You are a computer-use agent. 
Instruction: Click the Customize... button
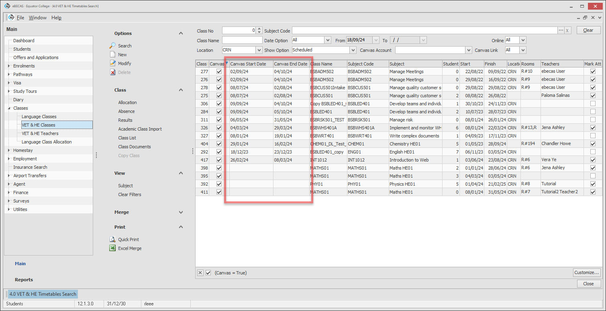point(586,272)
